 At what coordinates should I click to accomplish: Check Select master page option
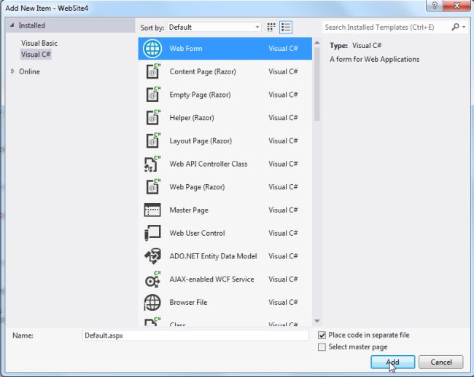pos(322,347)
